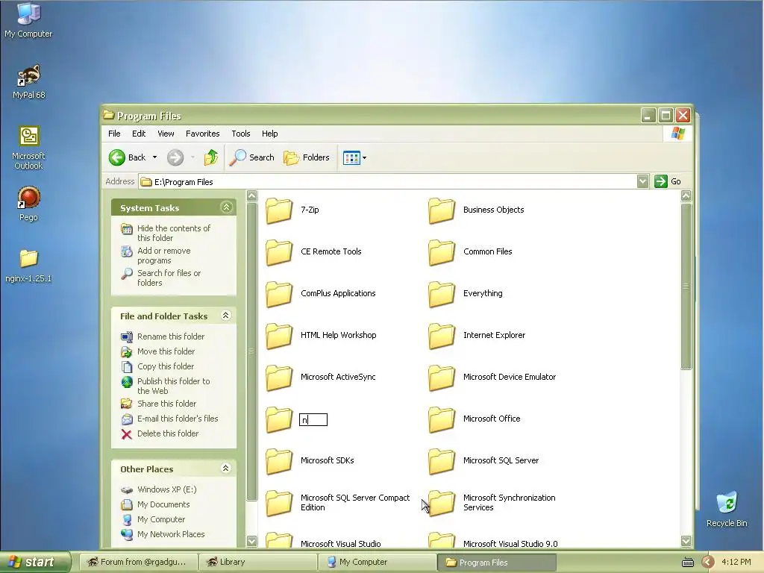
Task: Click Add or remove programs link
Action: [x=163, y=255]
